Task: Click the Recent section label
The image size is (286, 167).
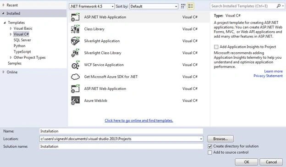Action: (x=12, y=6)
